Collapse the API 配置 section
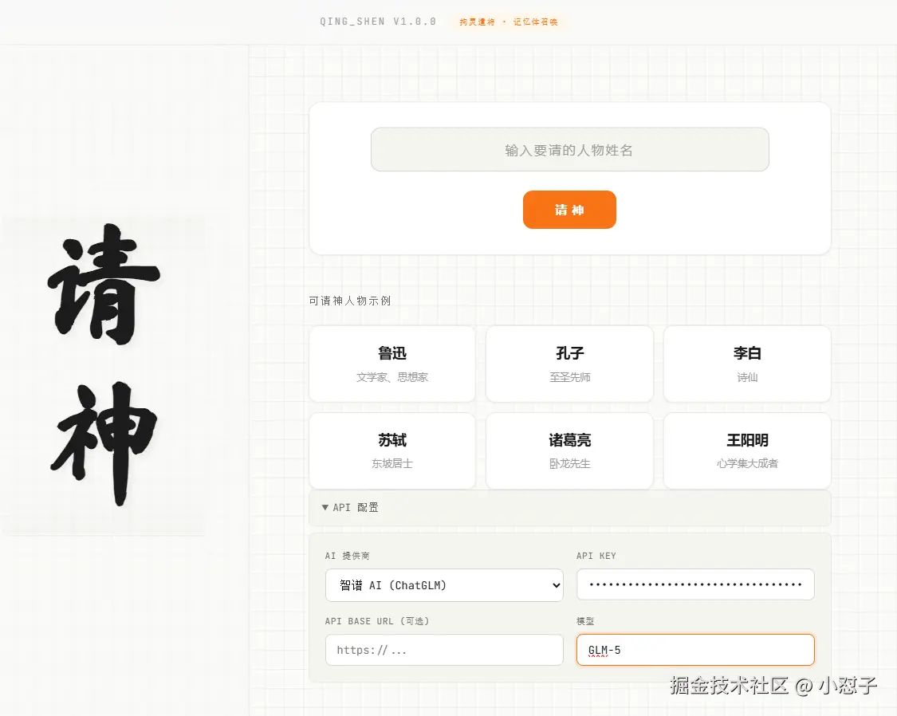The image size is (897, 716). (x=349, y=507)
